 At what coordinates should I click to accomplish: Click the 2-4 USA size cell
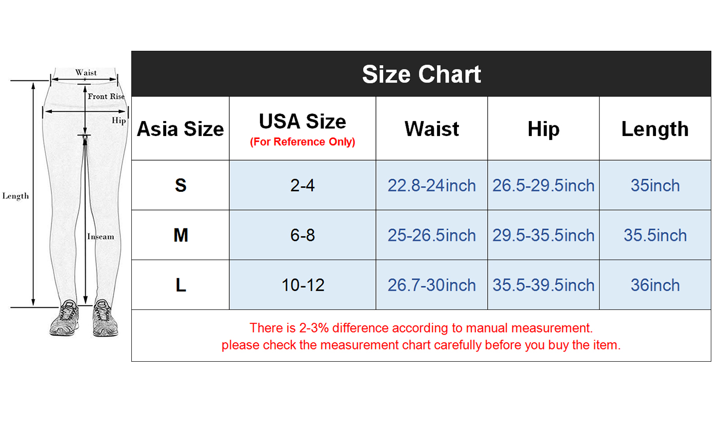click(302, 185)
